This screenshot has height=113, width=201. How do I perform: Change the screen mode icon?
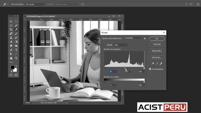click(16, 75)
